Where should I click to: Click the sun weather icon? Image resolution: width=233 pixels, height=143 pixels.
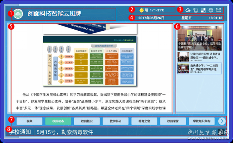coord(141,10)
